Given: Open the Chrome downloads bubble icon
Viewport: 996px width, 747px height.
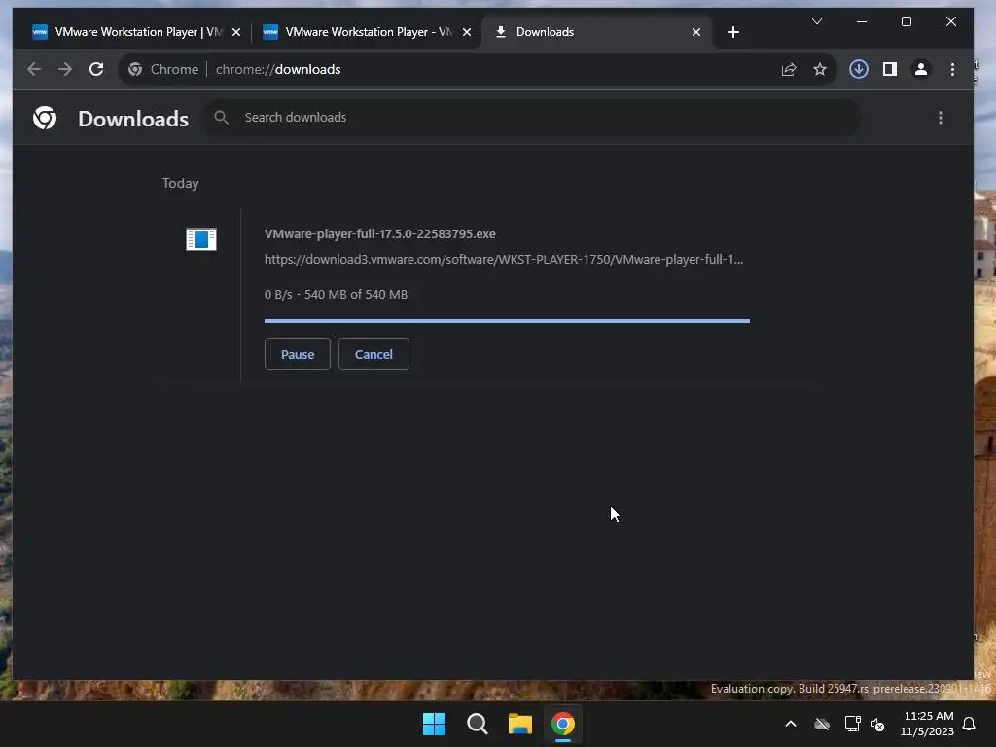Looking at the screenshot, I should tap(859, 69).
